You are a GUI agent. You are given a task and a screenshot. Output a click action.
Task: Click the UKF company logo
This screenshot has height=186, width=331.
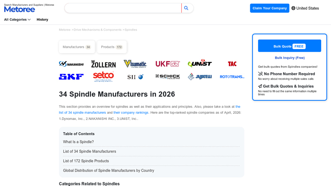[168, 64]
